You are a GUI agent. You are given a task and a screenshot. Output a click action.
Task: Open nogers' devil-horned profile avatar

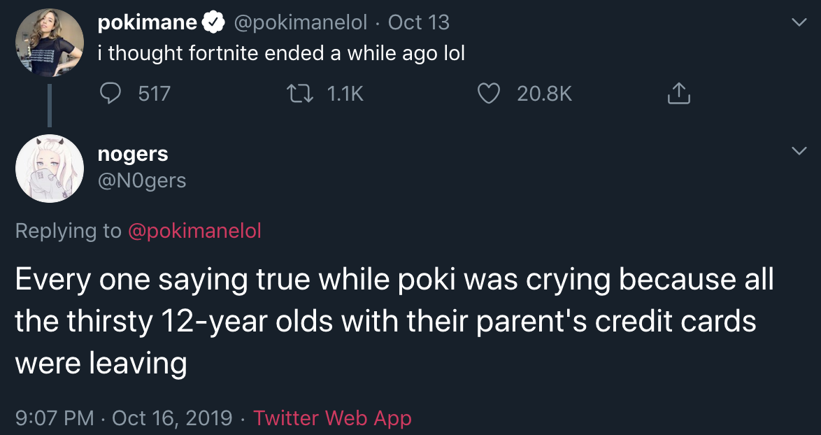pyautogui.click(x=50, y=168)
